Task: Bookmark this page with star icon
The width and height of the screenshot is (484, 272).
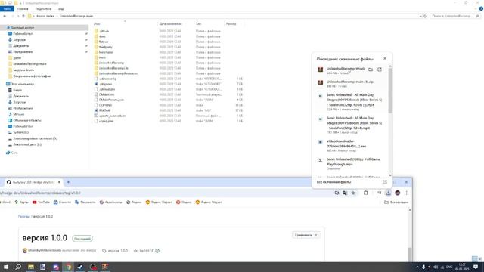Action: [x=353, y=193]
